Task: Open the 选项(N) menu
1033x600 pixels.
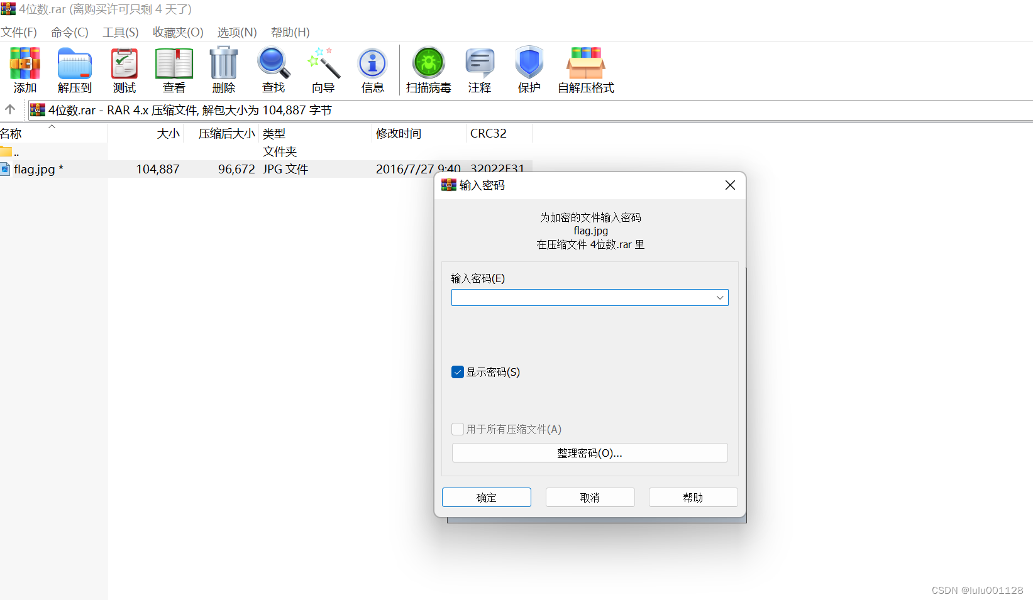Action: point(236,32)
